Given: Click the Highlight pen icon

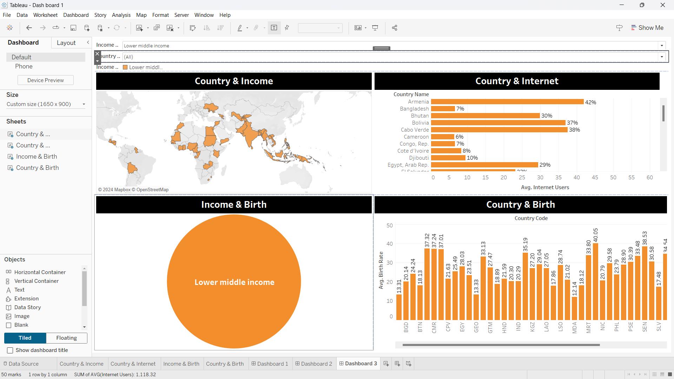Looking at the screenshot, I should coord(240,28).
